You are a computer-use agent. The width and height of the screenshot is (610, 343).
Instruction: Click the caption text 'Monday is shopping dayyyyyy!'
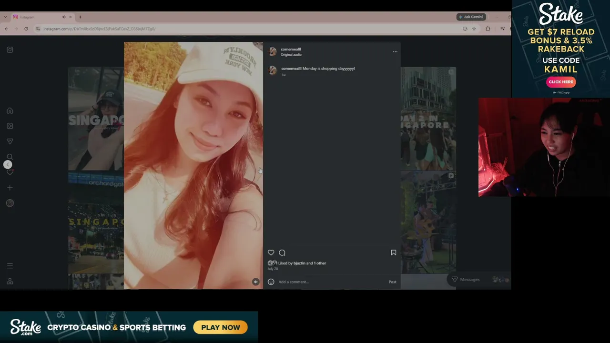click(329, 69)
